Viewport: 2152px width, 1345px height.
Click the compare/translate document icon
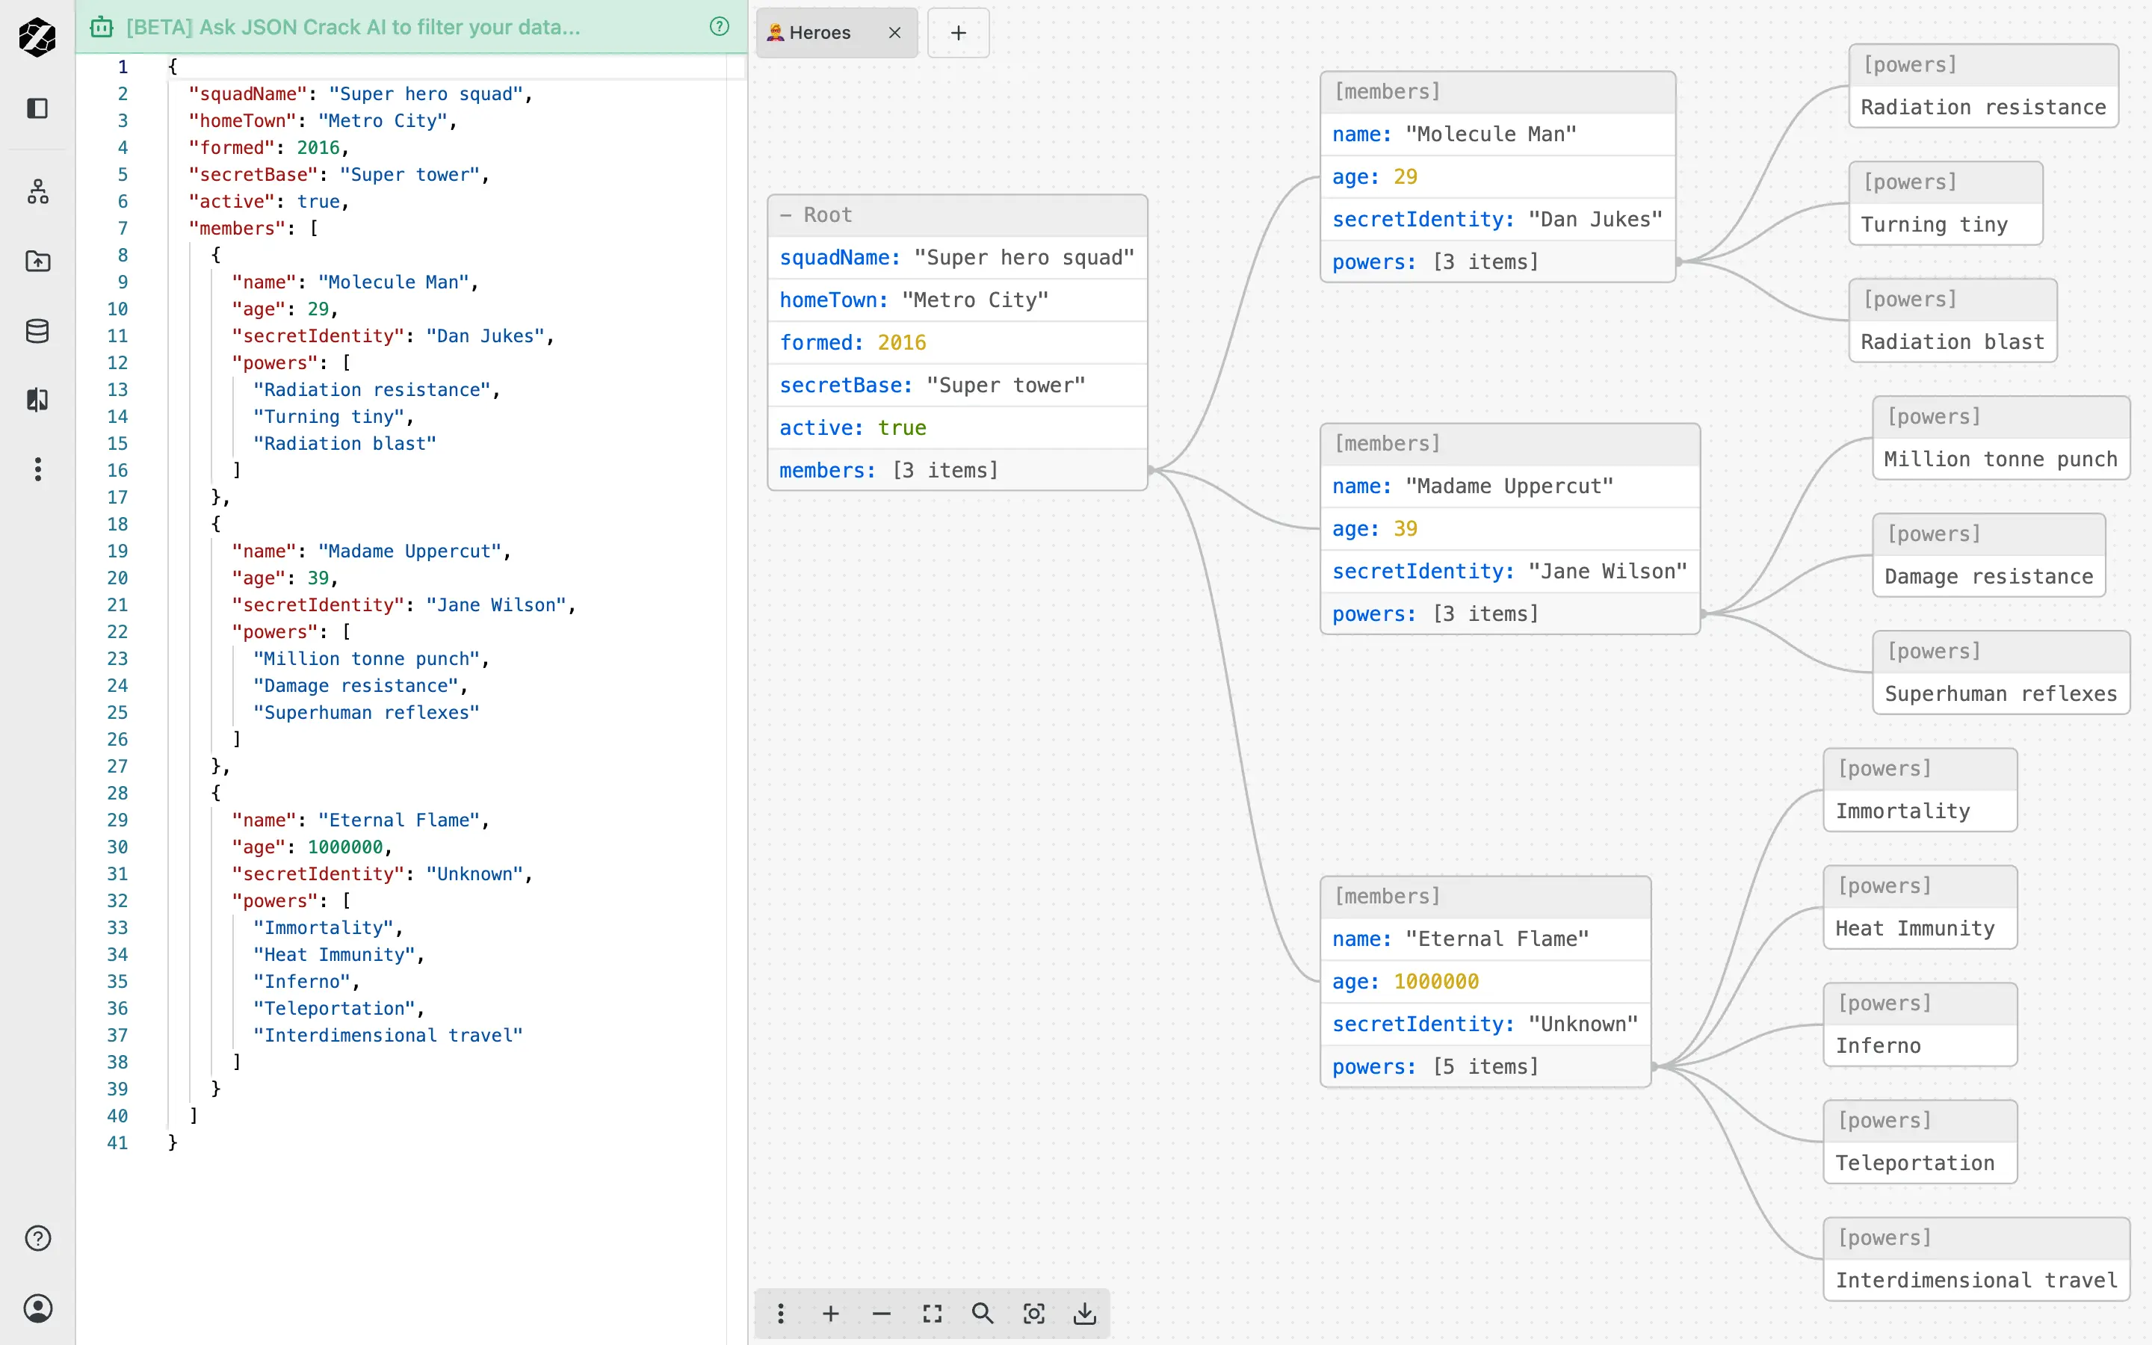tap(37, 400)
